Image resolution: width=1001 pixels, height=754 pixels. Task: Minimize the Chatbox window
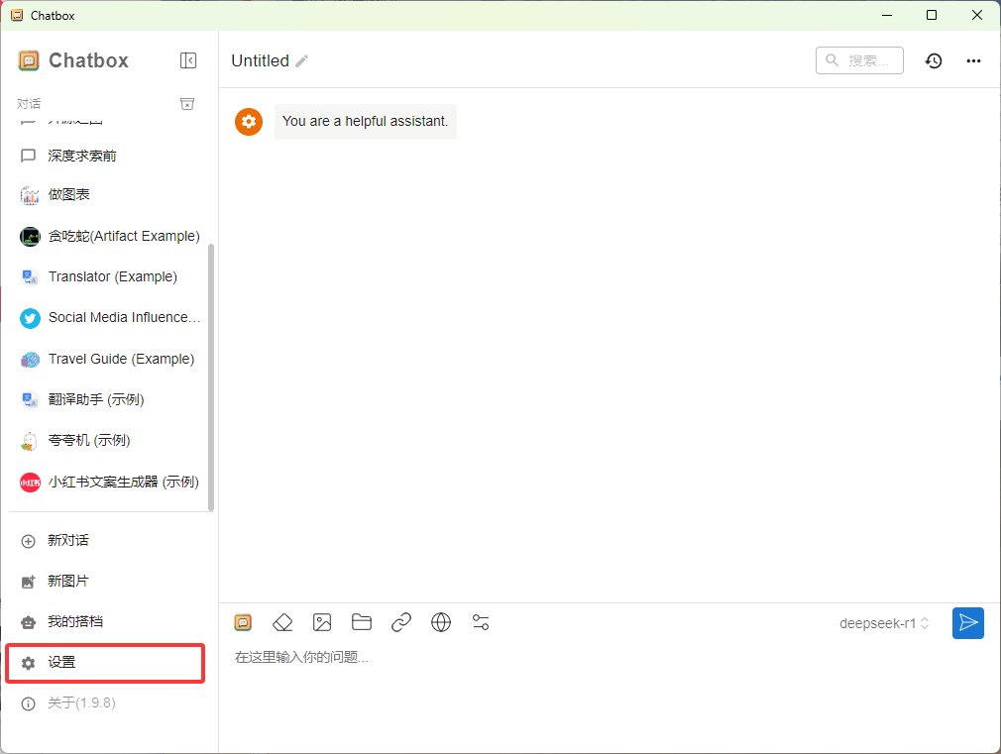click(887, 15)
